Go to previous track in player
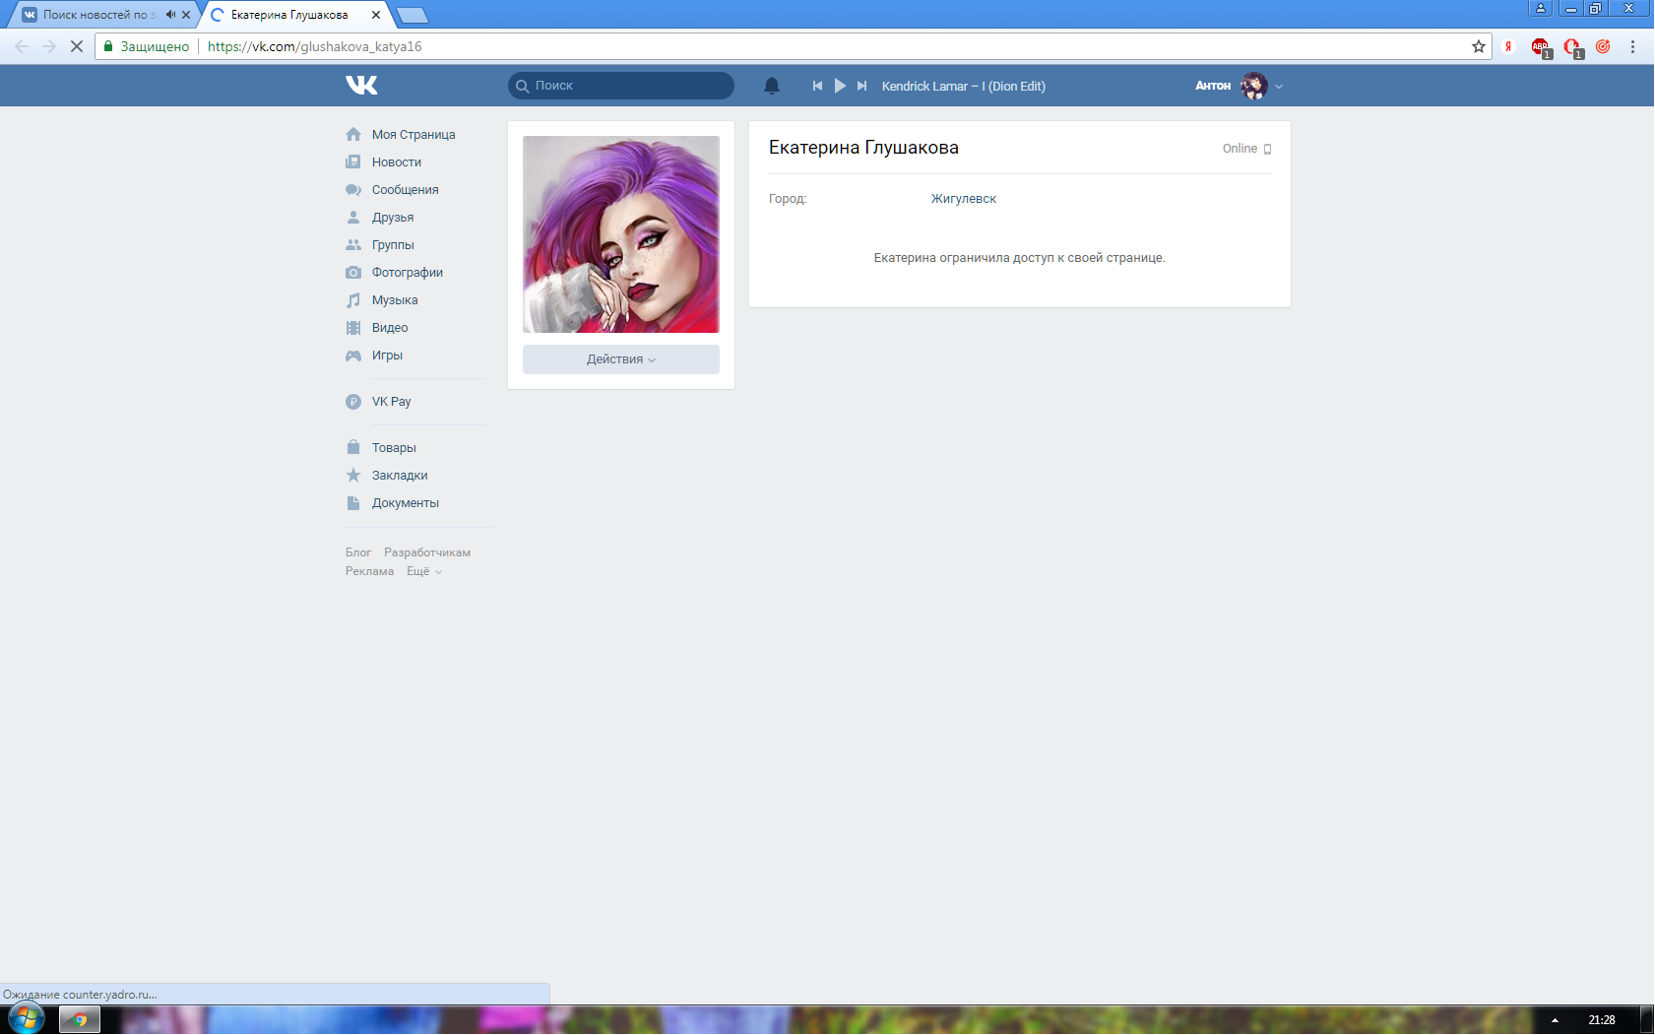Viewport: 1655px width, 1035px height. click(817, 86)
